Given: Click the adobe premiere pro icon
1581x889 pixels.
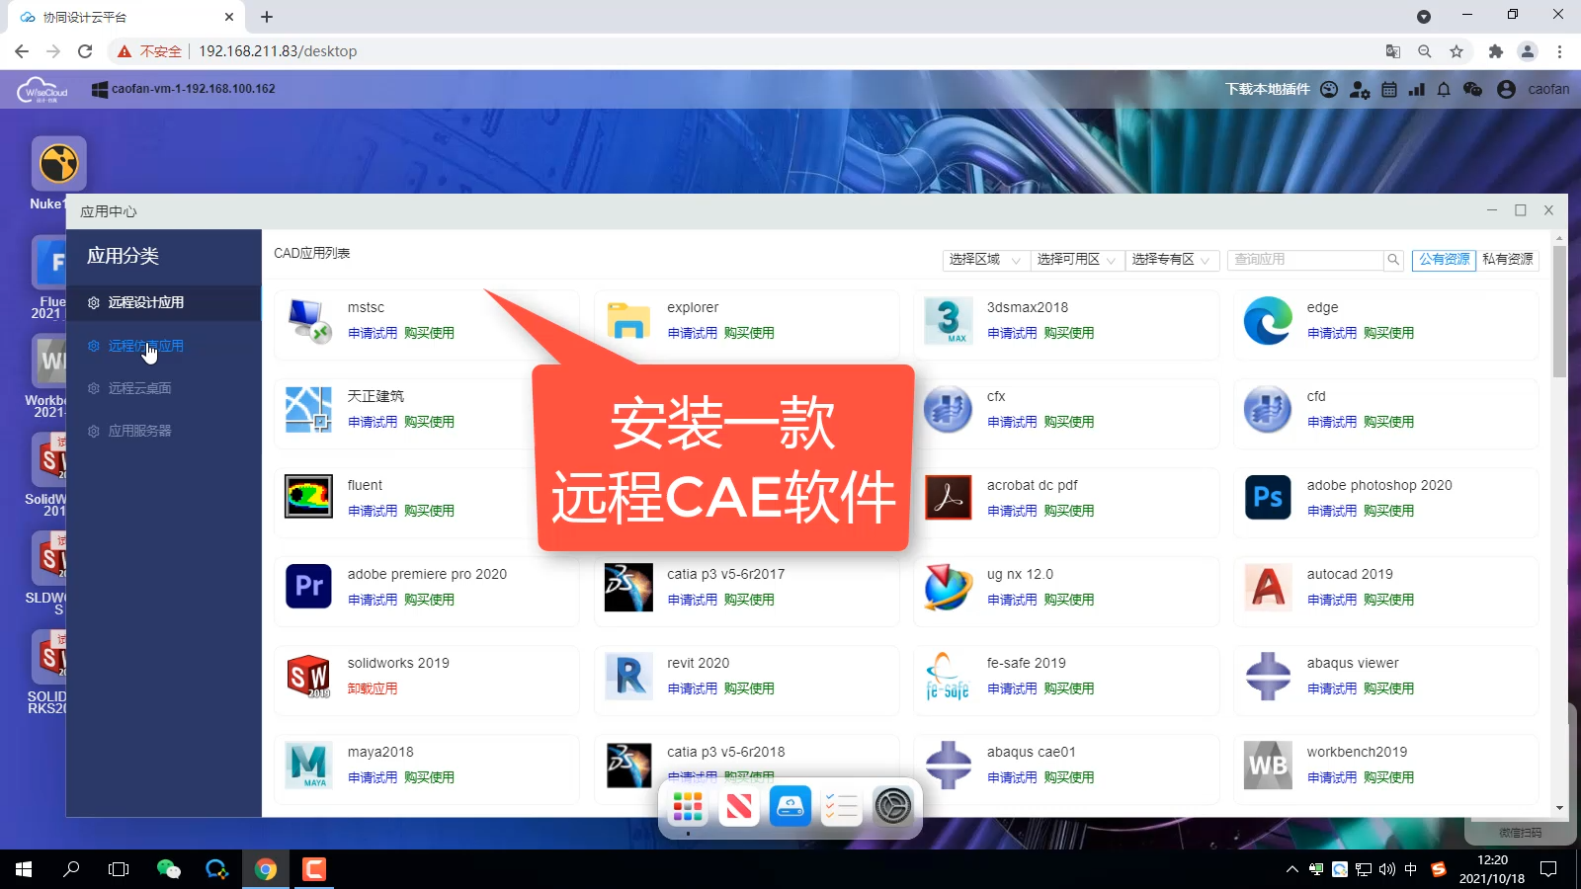Looking at the screenshot, I should tap(308, 586).
